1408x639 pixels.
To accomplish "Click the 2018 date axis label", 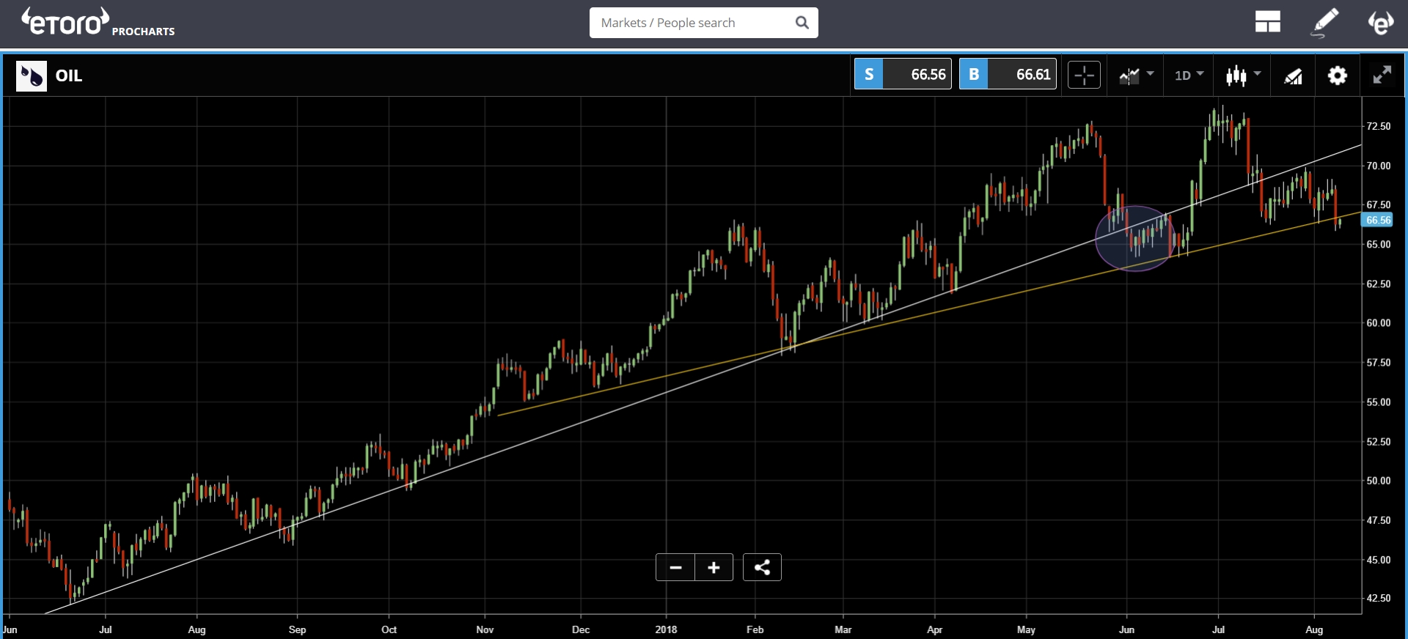I will 666,629.
